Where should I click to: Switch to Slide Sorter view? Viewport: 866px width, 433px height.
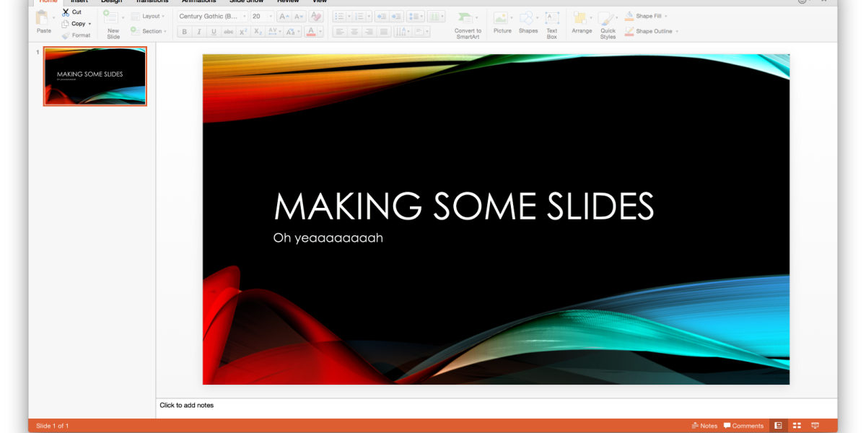tap(797, 426)
